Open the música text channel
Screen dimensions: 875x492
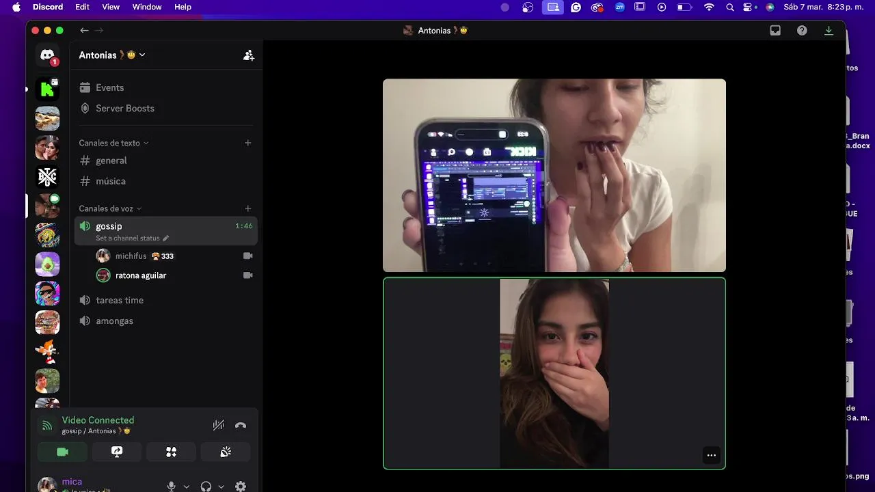(165, 181)
